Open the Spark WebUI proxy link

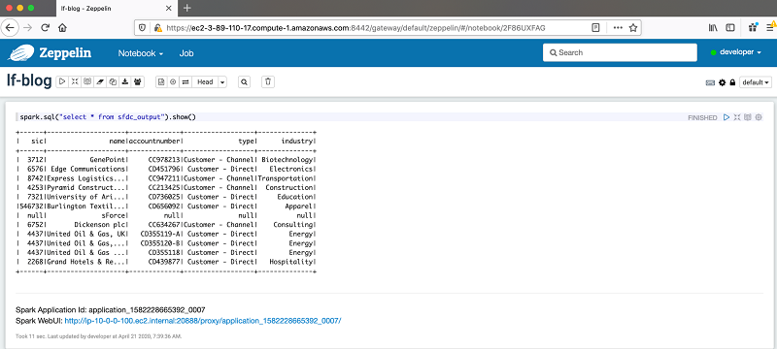pyautogui.click(x=203, y=321)
